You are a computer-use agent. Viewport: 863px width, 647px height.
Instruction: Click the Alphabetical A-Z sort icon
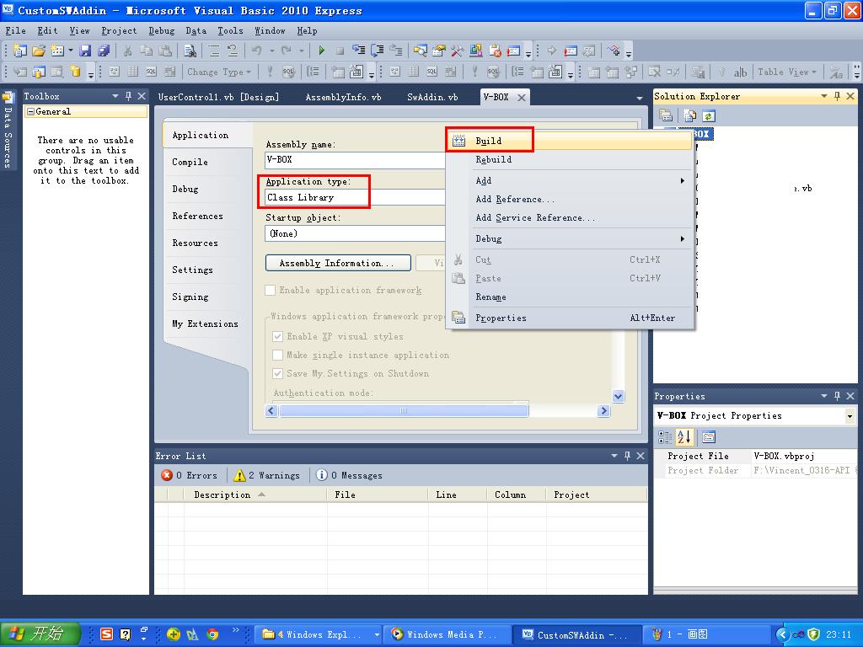684,437
